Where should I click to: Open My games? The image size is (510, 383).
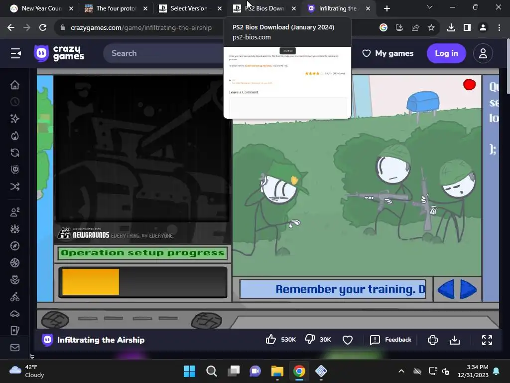point(387,53)
